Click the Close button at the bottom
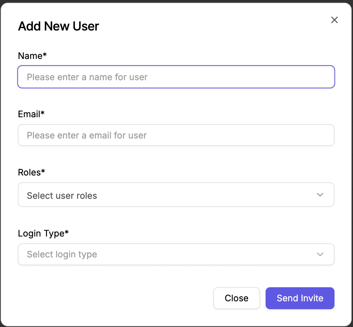 [x=236, y=298]
